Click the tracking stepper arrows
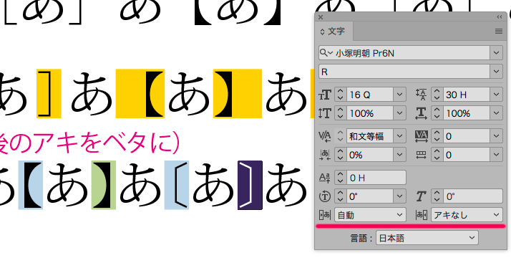Viewport: 511px width, 263px height. [437, 136]
